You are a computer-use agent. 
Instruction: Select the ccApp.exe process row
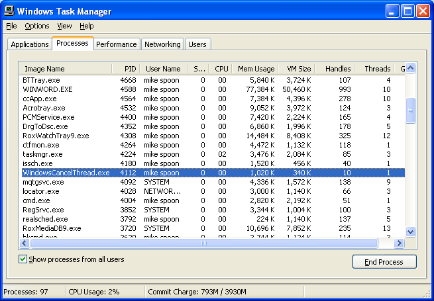(x=212, y=99)
